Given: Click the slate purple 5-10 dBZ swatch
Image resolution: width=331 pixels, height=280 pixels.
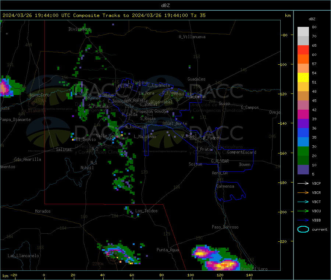Looking at the screenshot, I should click(x=303, y=170).
